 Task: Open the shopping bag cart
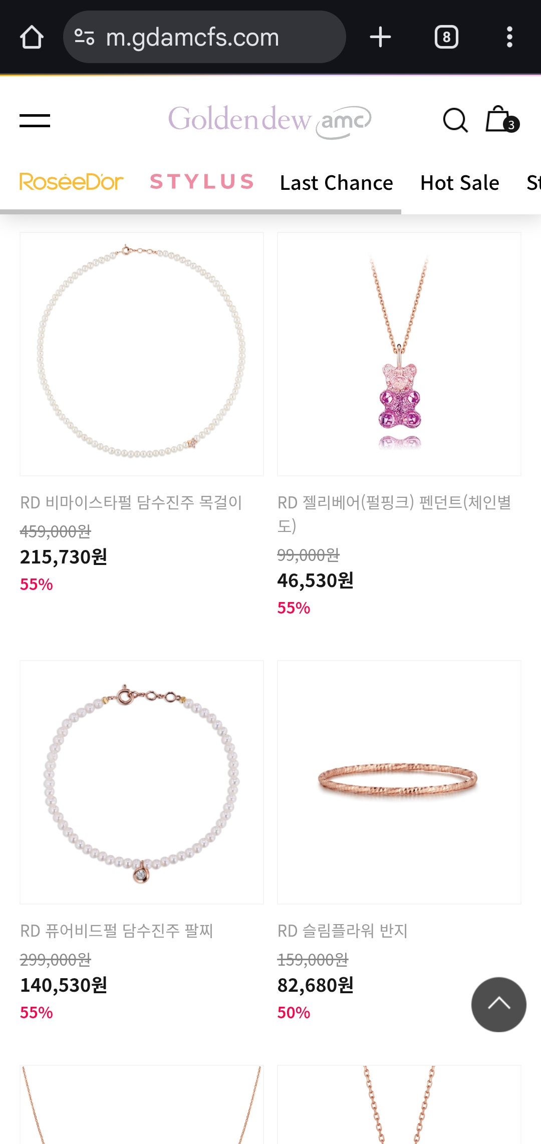point(502,119)
